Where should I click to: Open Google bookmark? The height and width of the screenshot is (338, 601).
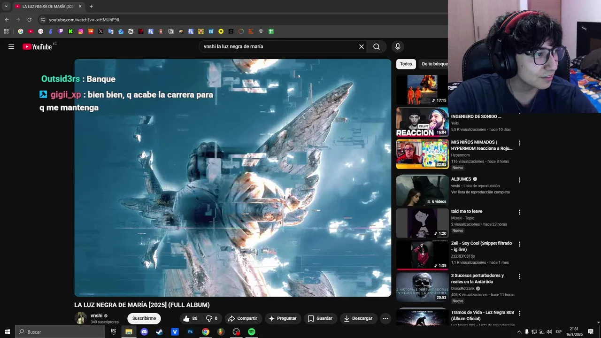tap(21, 31)
